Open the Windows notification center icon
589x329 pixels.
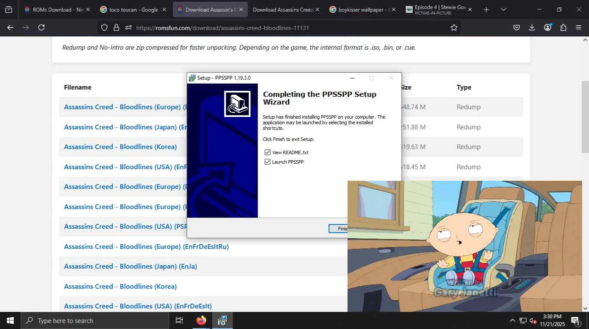click(x=575, y=320)
